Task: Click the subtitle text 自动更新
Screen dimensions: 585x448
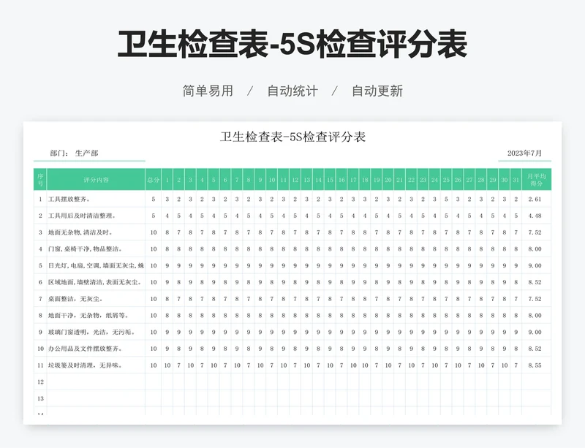Action: point(377,91)
